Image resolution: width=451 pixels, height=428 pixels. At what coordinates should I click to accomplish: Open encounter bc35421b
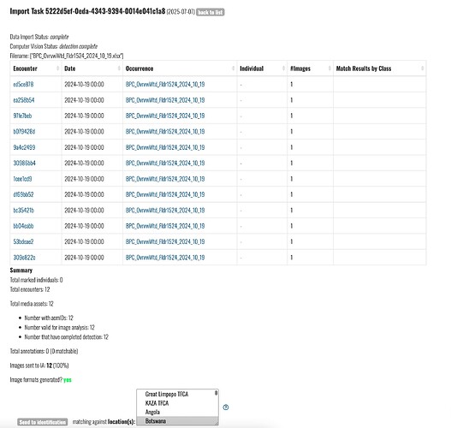(x=24, y=211)
